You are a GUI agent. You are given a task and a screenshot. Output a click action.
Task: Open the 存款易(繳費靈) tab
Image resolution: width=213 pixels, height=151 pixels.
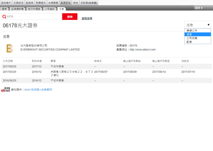[89, 3]
